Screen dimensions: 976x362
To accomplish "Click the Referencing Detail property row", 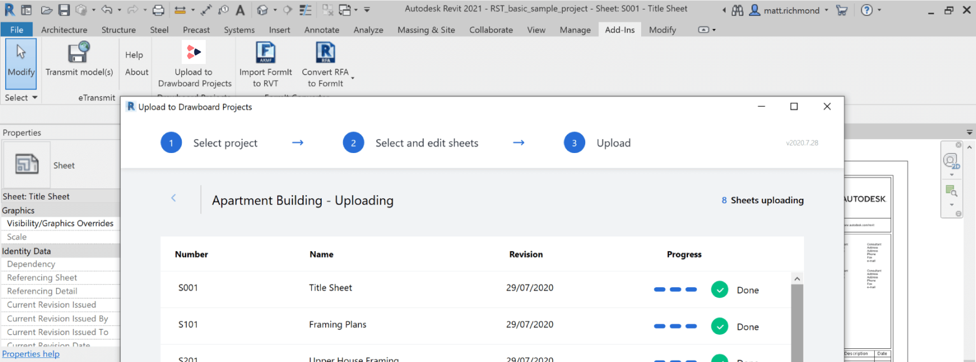I will tap(61, 291).
